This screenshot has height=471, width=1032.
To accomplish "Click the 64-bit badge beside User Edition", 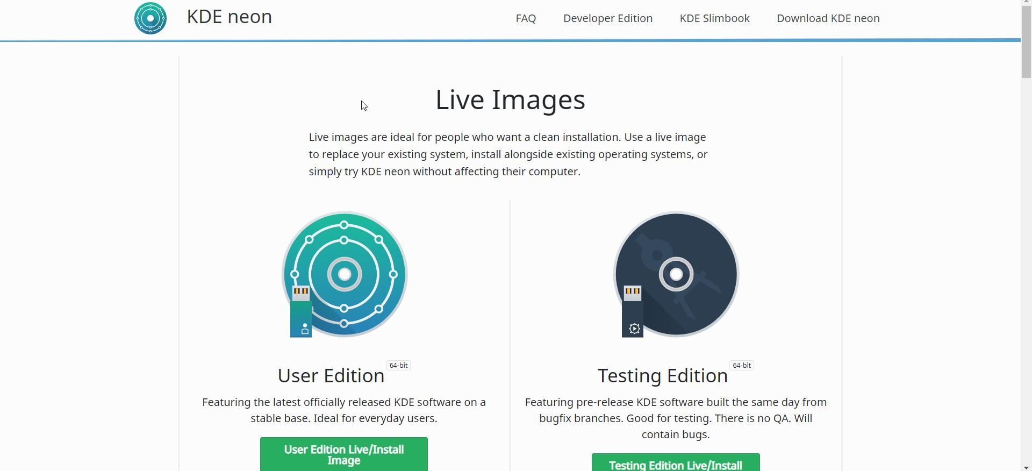I will click(399, 366).
